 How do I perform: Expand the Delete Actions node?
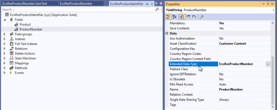[x=5, y=54]
